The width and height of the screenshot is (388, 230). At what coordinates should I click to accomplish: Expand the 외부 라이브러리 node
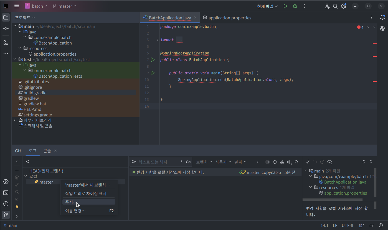pos(15,120)
